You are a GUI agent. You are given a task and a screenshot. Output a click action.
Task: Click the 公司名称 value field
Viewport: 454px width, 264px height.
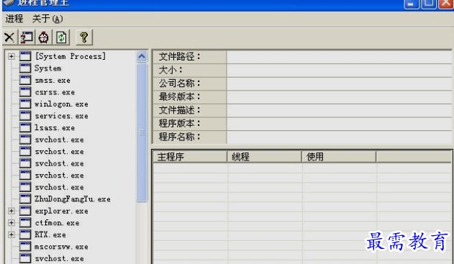(x=339, y=83)
